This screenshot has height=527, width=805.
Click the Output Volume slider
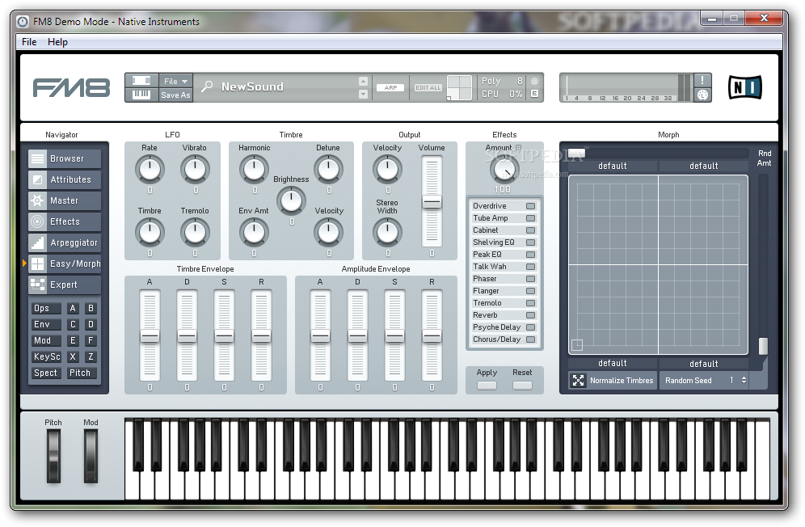432,202
